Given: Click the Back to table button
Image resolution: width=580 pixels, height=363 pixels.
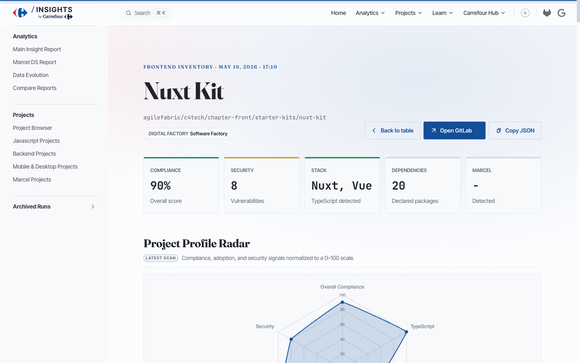Looking at the screenshot, I should coord(392,131).
